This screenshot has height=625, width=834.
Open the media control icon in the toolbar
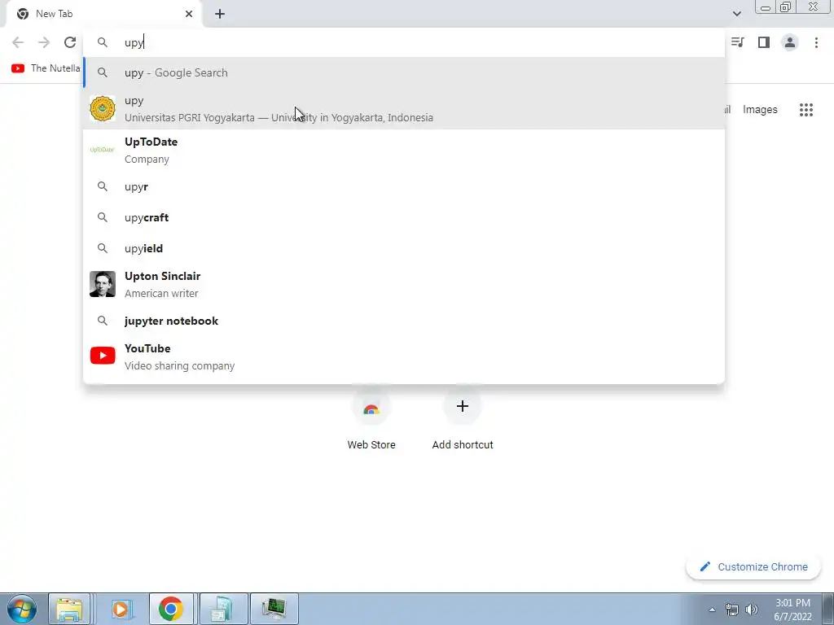click(738, 42)
